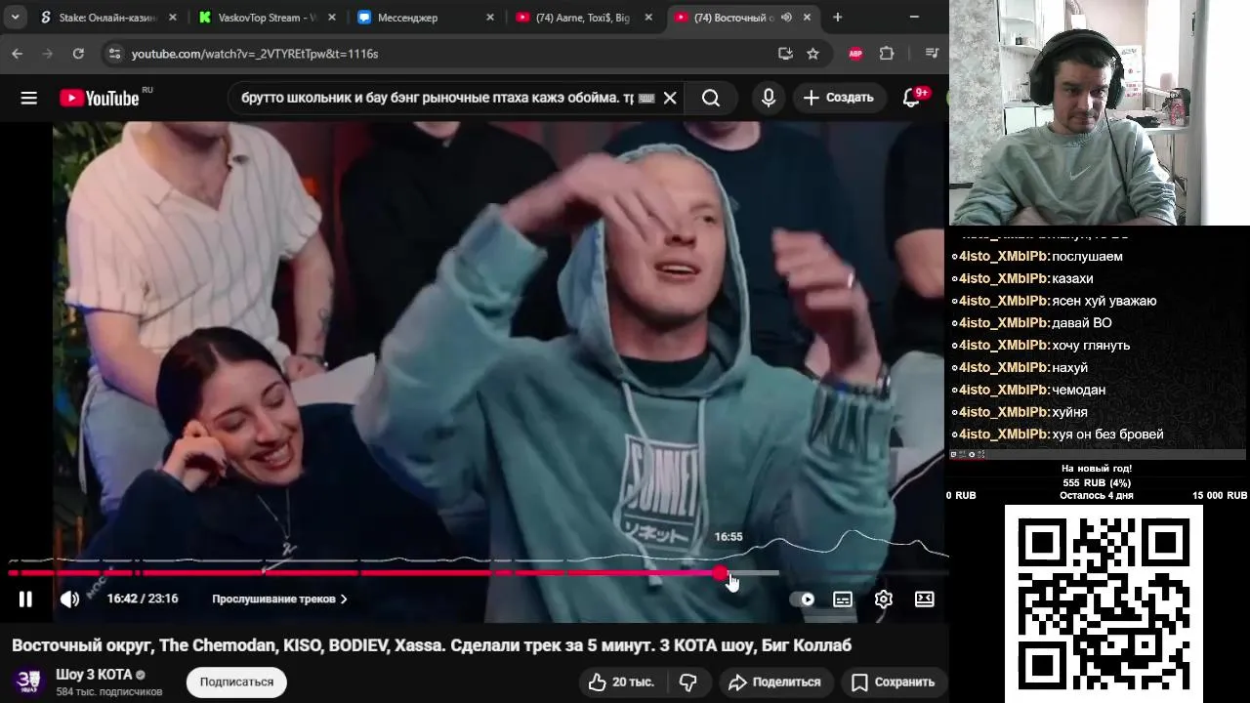Dislike the video with thumbs-down
This screenshot has width=1250, height=703.
688,682
